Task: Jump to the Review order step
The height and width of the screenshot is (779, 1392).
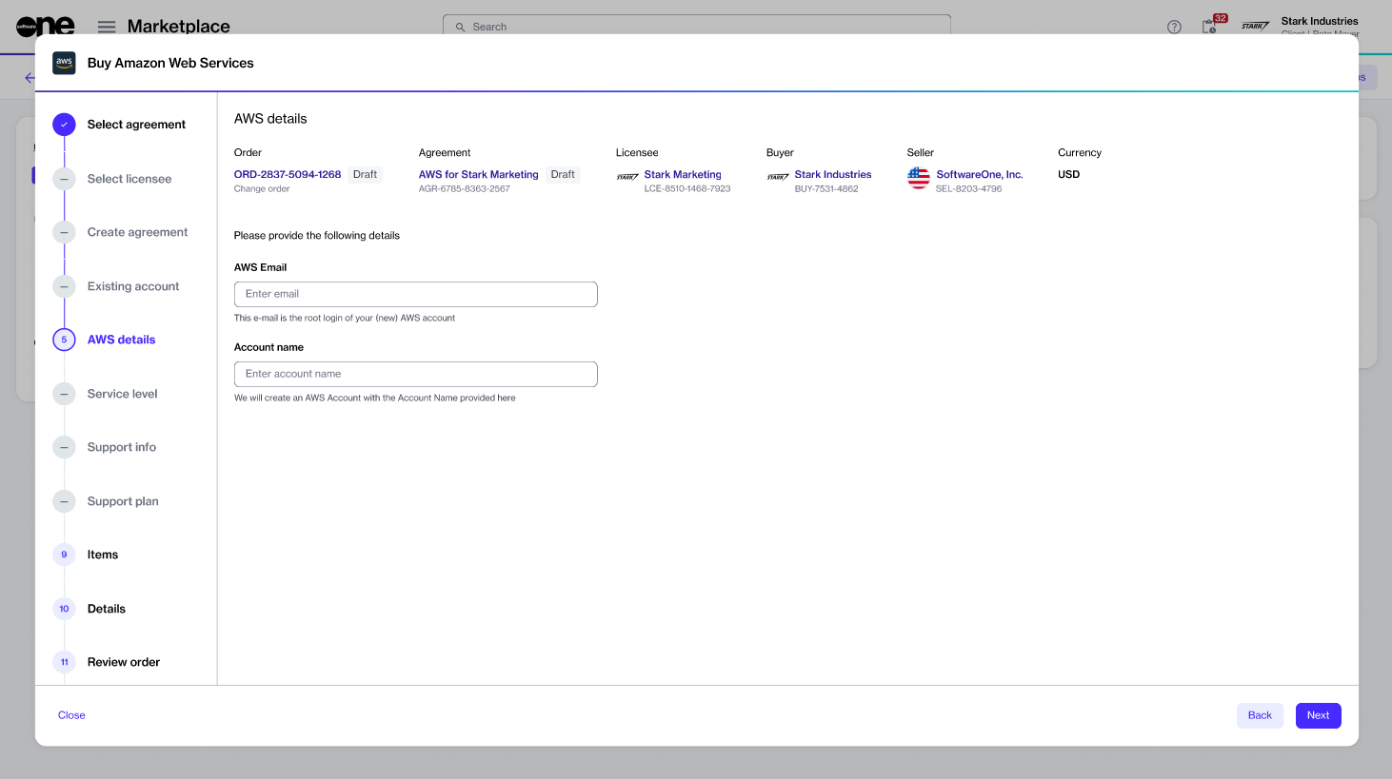Action: (x=124, y=662)
